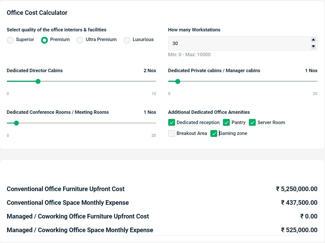
Task: Click the Director Cabins slider track midpoint
Action: point(81,81)
